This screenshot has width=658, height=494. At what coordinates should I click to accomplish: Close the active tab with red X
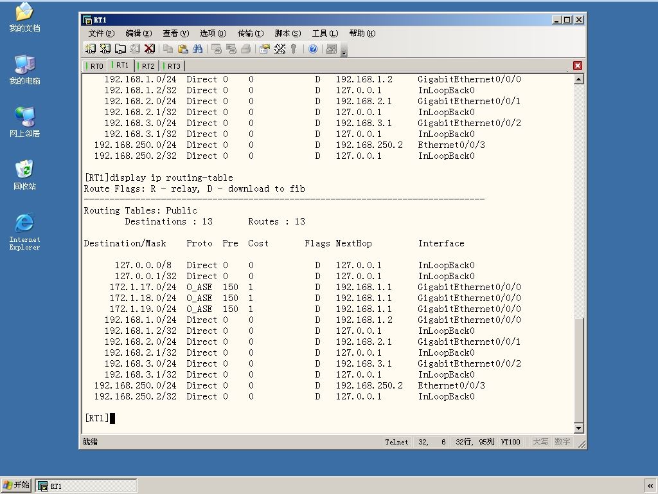[578, 66]
